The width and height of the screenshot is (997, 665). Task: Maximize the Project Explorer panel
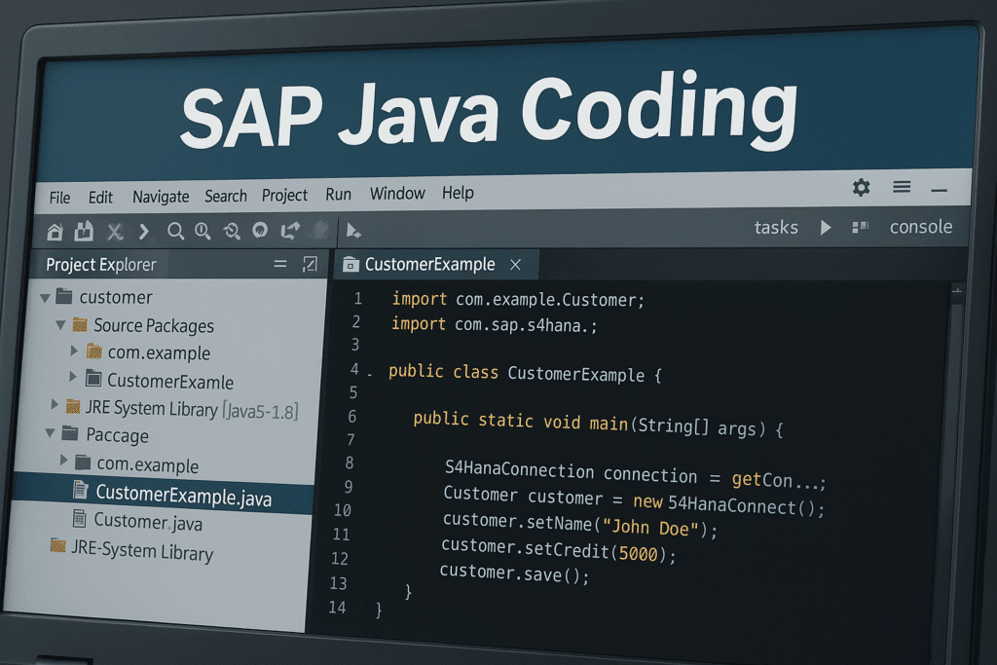[x=310, y=264]
